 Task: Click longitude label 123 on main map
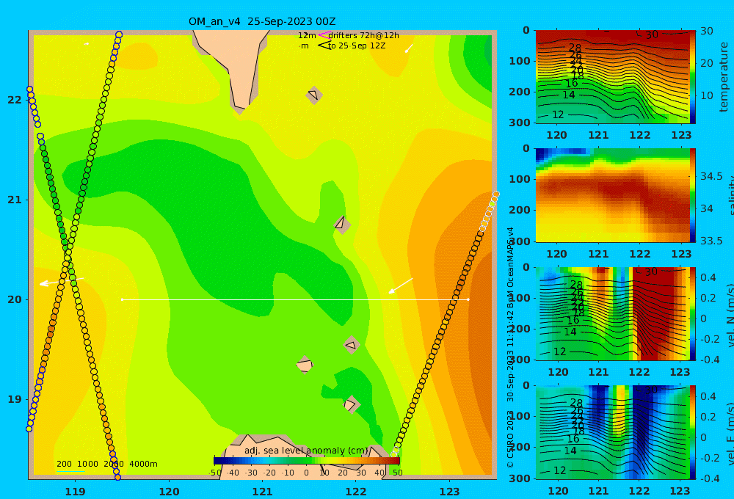(x=450, y=492)
